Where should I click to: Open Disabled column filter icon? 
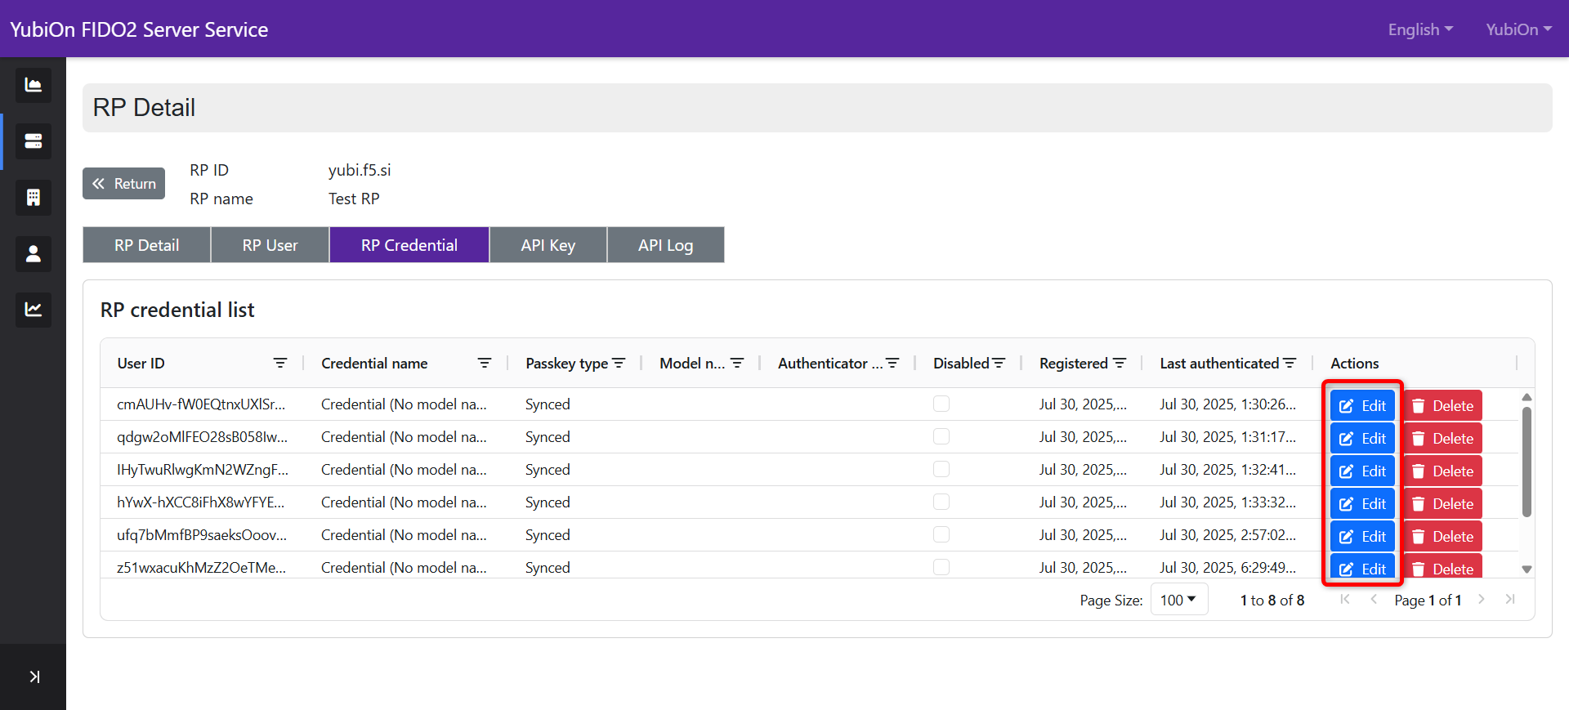[999, 363]
